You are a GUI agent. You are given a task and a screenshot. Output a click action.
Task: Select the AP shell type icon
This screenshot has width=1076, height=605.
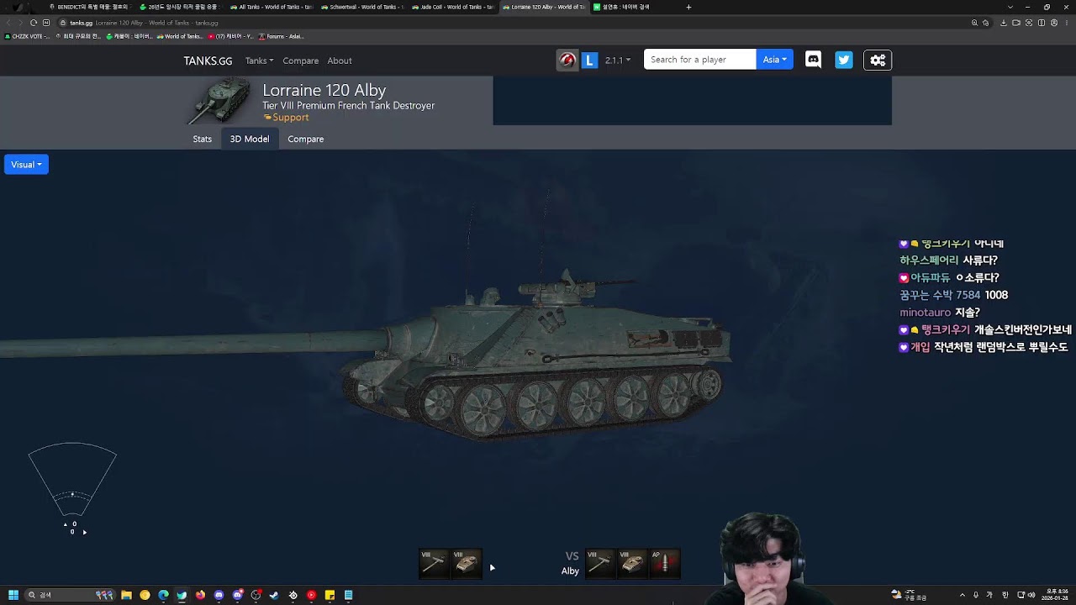664,563
